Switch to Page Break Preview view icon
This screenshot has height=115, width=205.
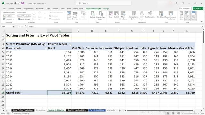tap(178, 113)
